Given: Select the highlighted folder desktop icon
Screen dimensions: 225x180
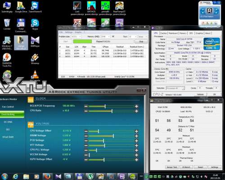Looking at the screenshot, I should [21, 43].
